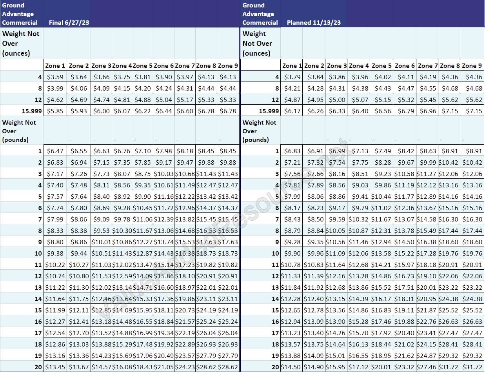Image resolution: width=485 pixels, height=372 pixels.
Task: Click the $8.91 cell for 1 pound Zone 9 planned
Action: pos(472,151)
